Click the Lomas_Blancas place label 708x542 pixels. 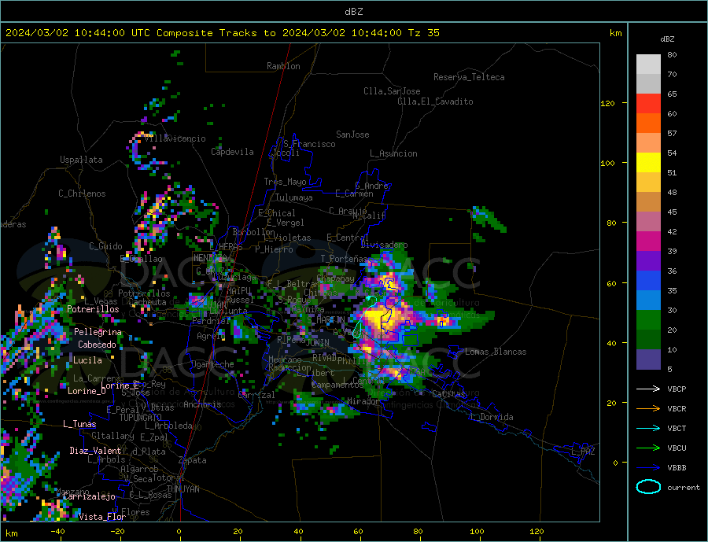[496, 352]
